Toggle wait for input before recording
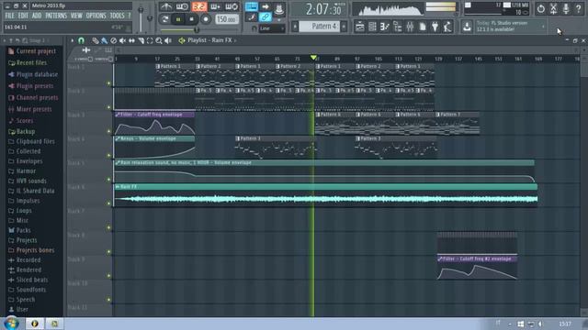The width and height of the screenshot is (588, 330). point(182,6)
